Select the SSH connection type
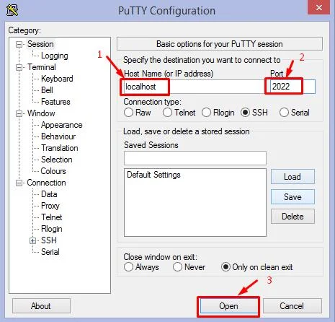 click(245, 113)
